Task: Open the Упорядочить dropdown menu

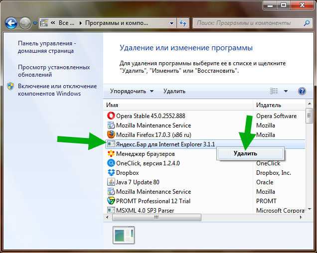Action: point(132,91)
